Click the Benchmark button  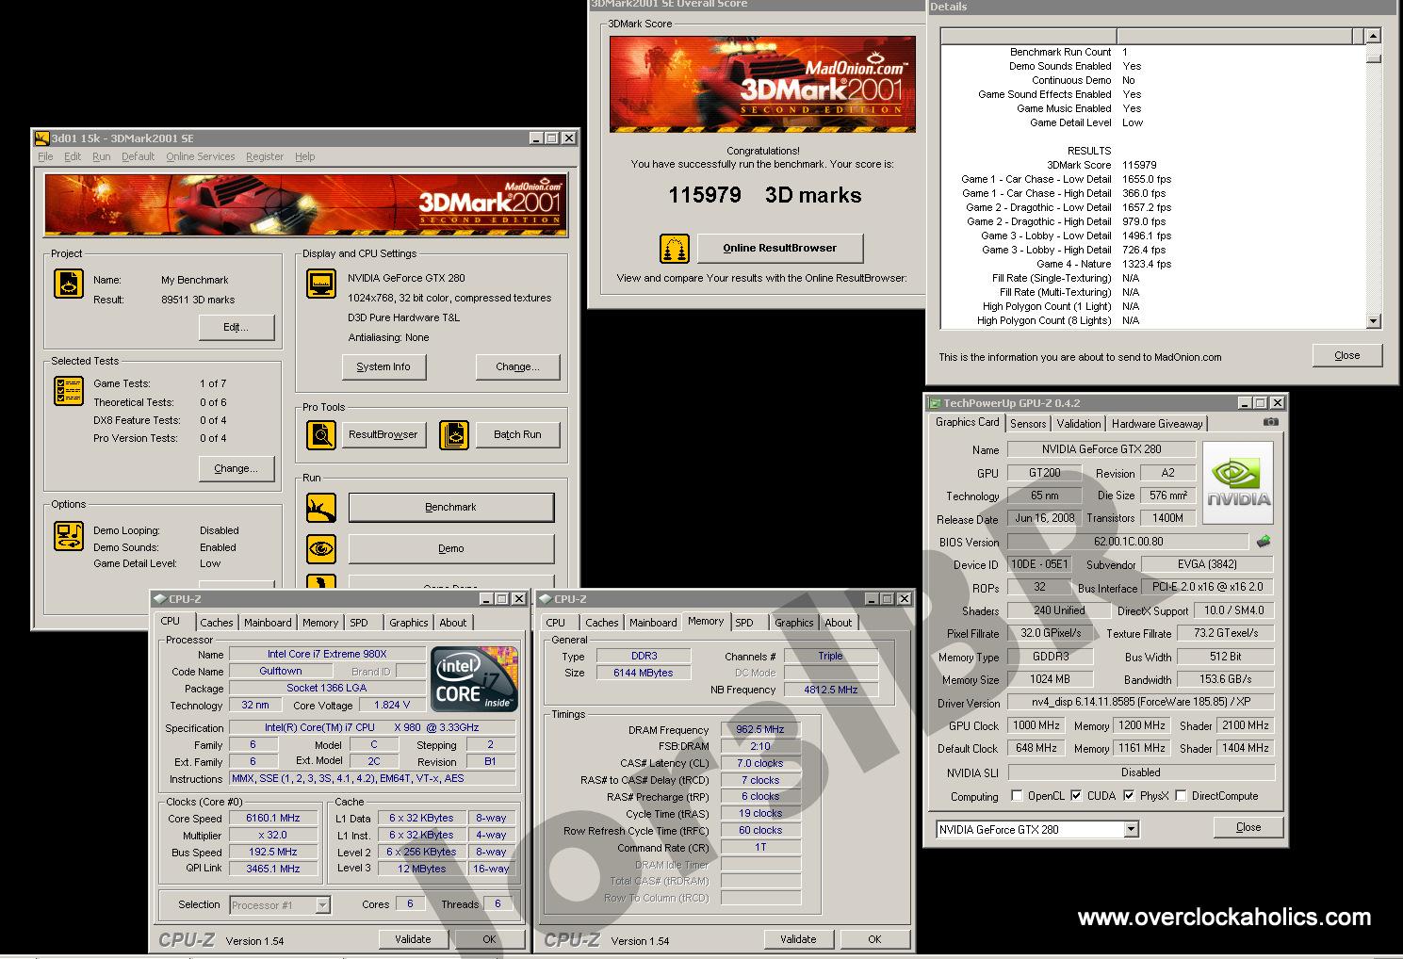[x=451, y=507]
